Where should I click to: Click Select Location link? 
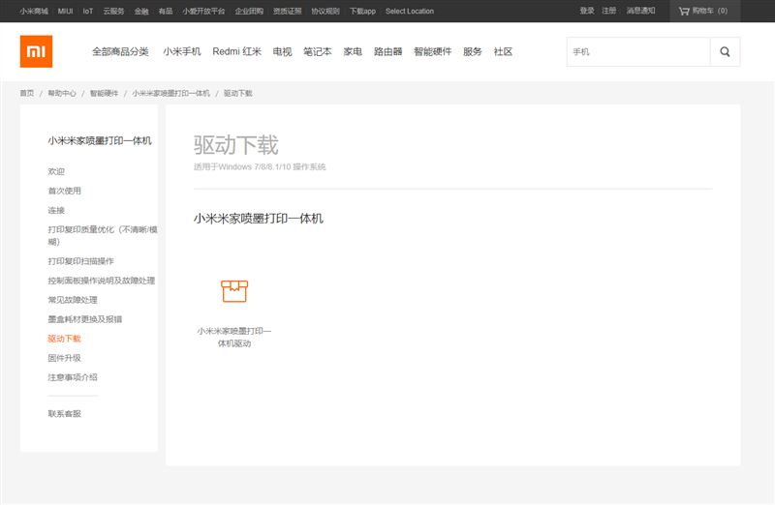point(410,11)
